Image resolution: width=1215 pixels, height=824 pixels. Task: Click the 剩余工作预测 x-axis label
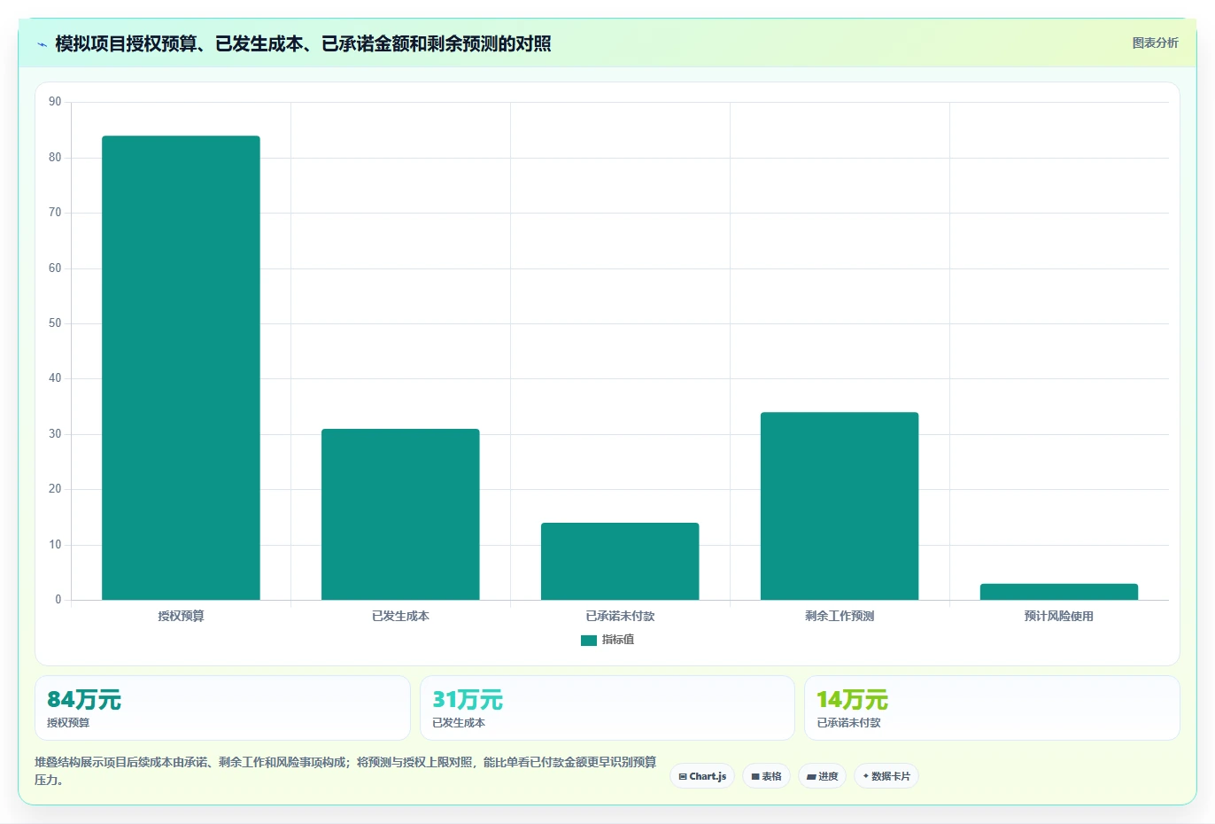pos(840,616)
